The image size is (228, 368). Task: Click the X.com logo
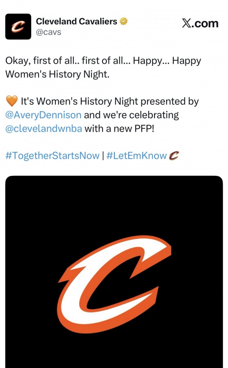200,23
